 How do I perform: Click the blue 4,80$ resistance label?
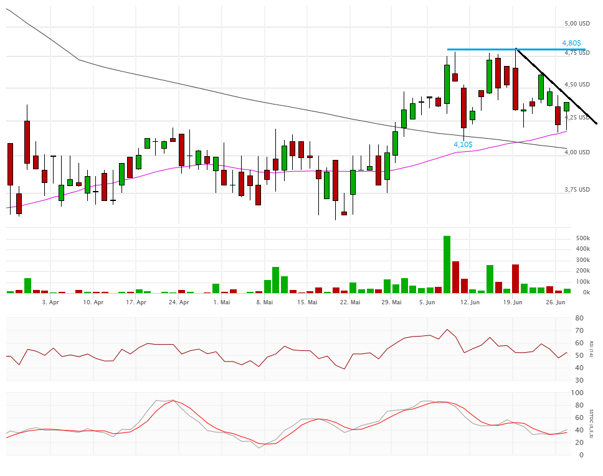coord(571,44)
